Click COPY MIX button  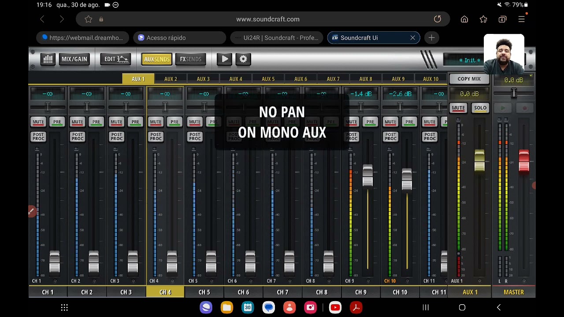pyautogui.click(x=469, y=79)
